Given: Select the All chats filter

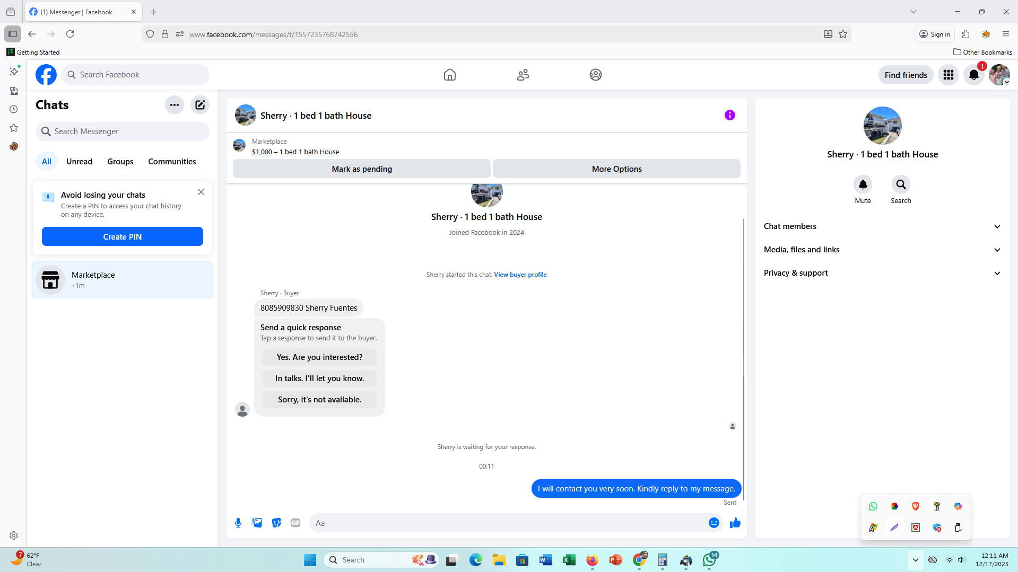Looking at the screenshot, I should click(x=47, y=162).
